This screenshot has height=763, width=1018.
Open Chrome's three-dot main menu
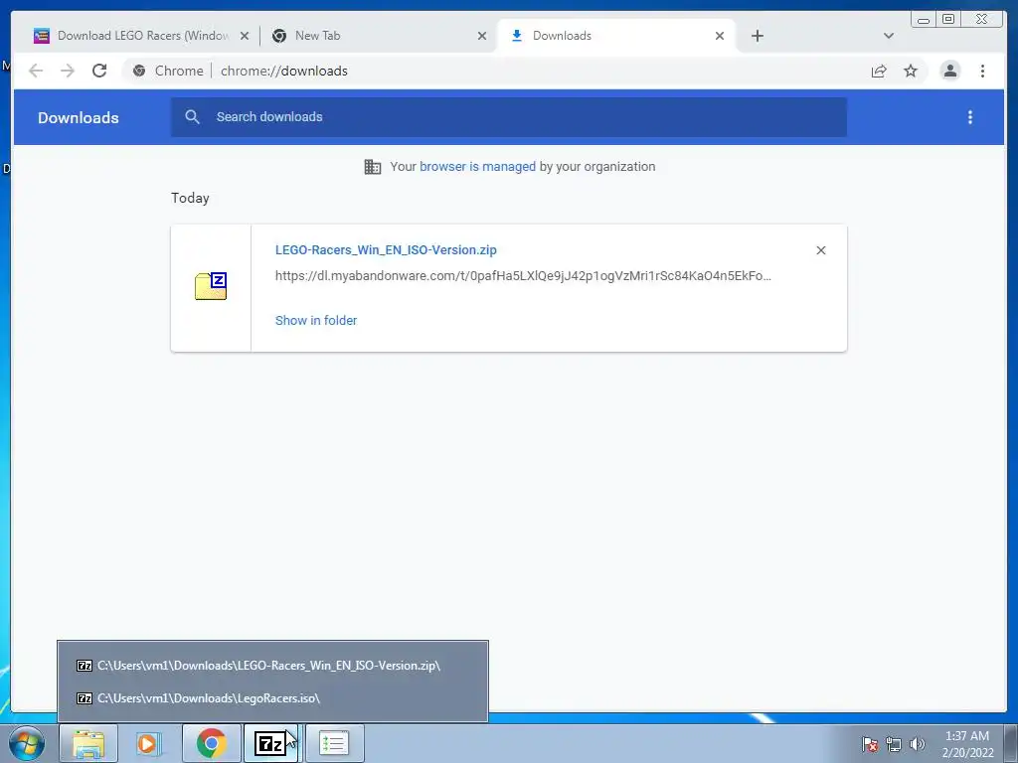(982, 71)
